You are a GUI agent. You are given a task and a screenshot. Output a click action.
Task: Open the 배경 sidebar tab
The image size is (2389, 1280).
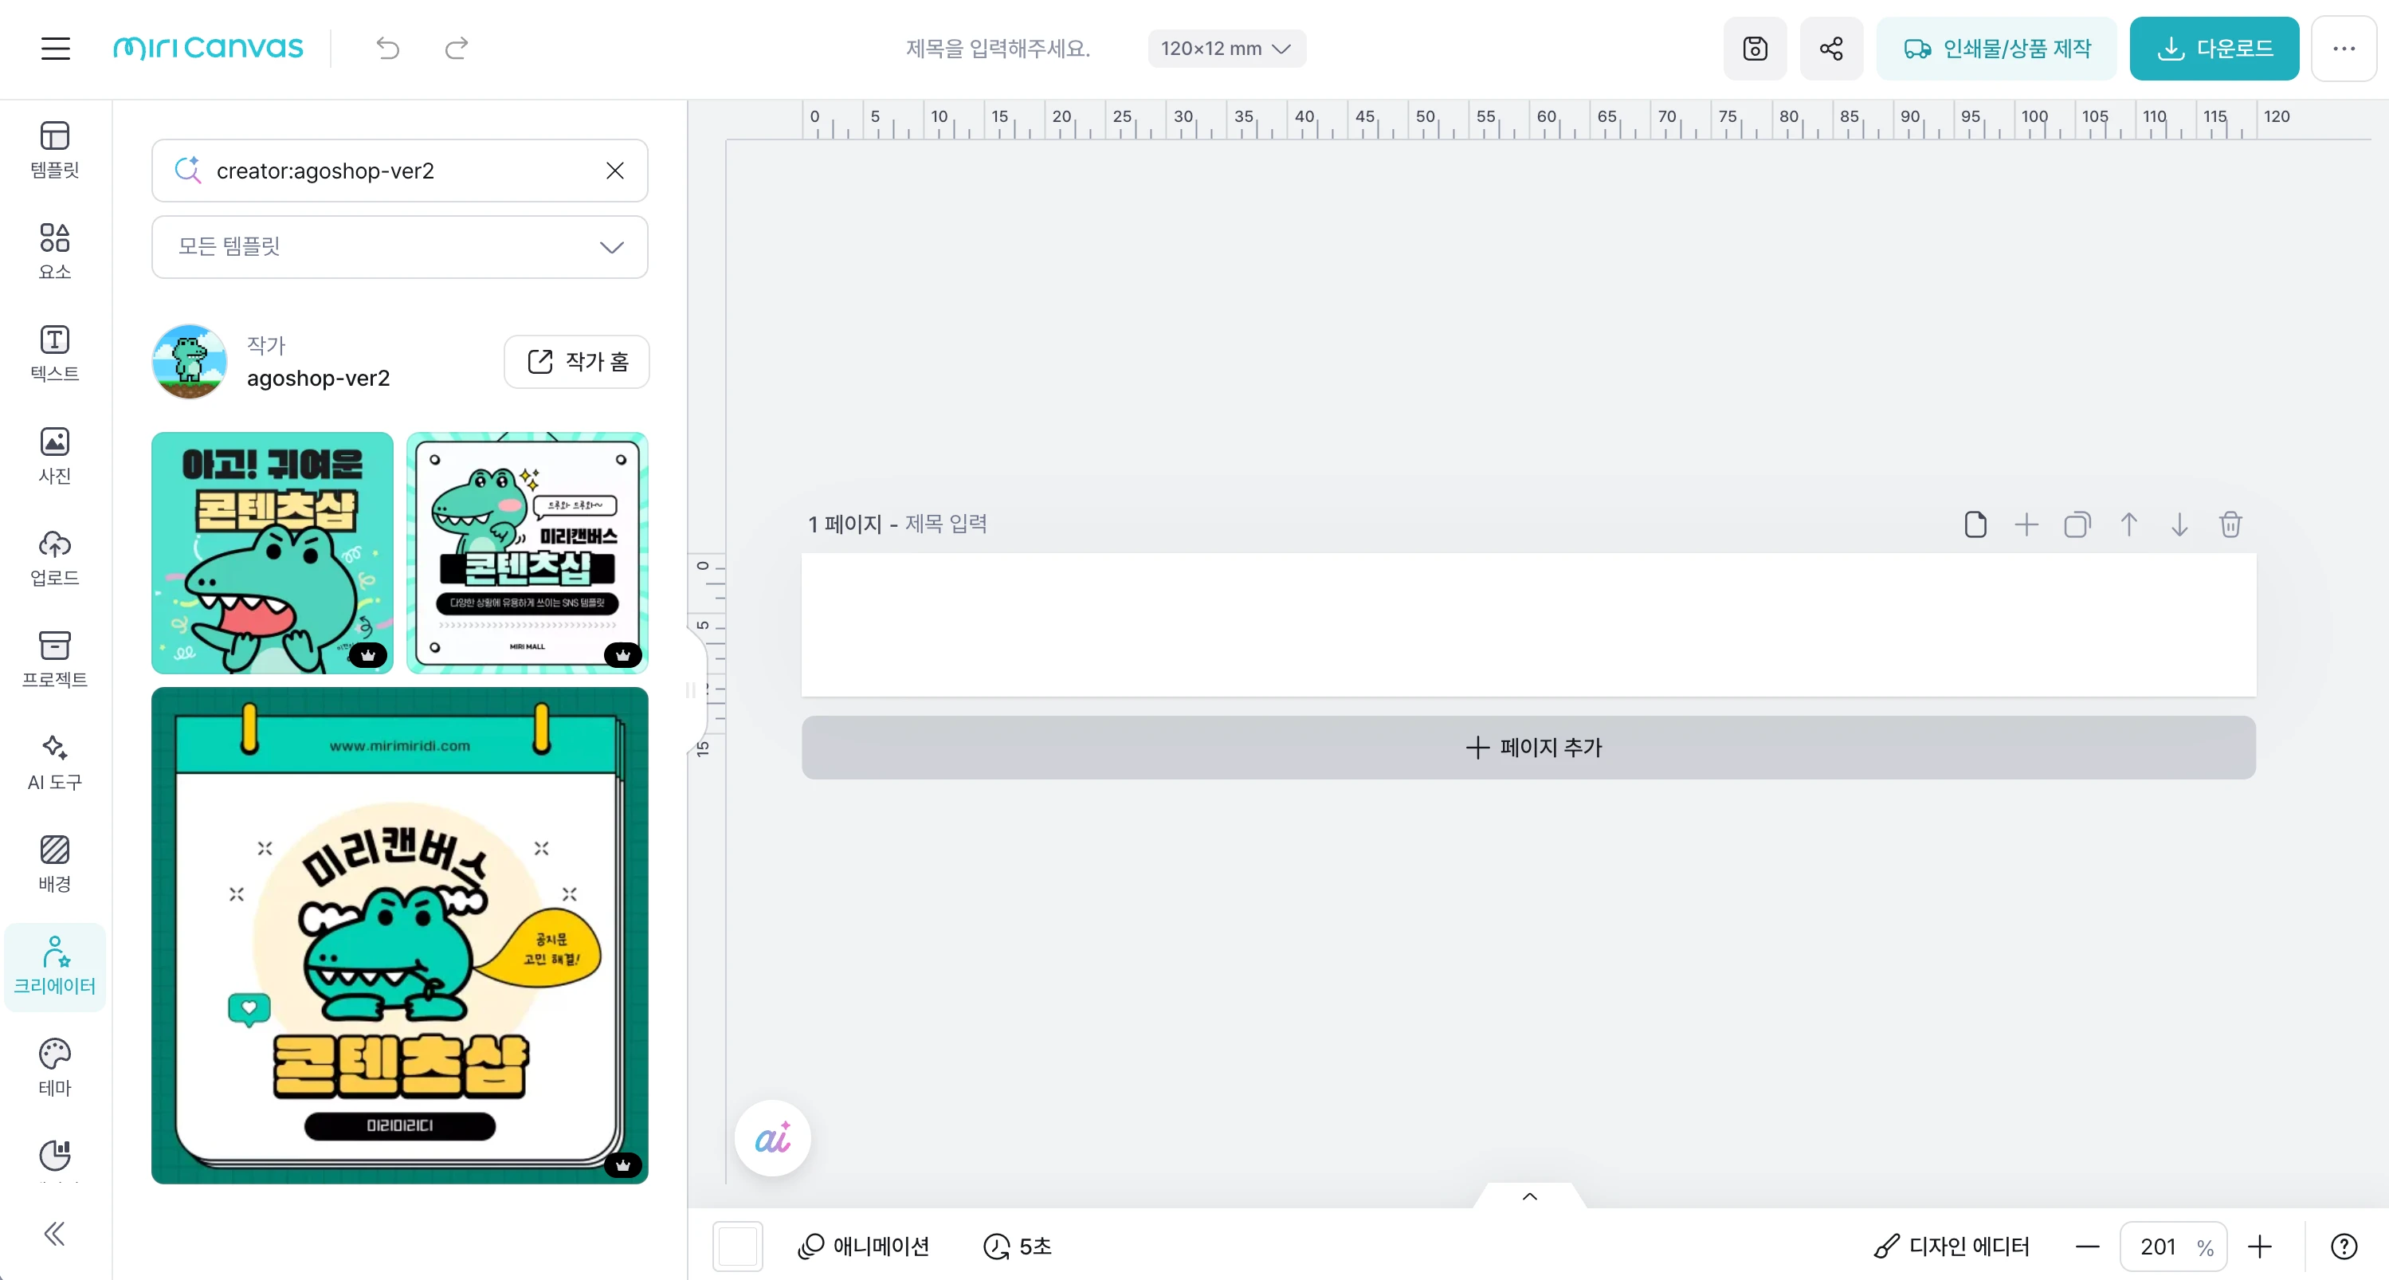tap(55, 862)
